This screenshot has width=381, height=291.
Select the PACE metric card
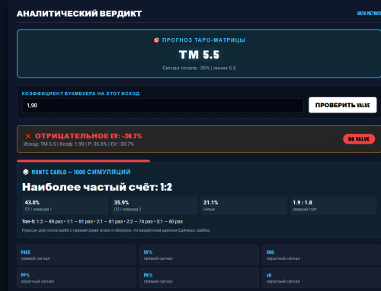[76, 255]
